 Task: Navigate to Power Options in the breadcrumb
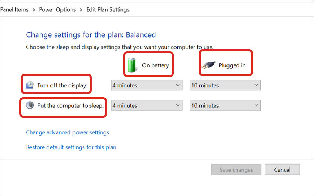point(57,9)
